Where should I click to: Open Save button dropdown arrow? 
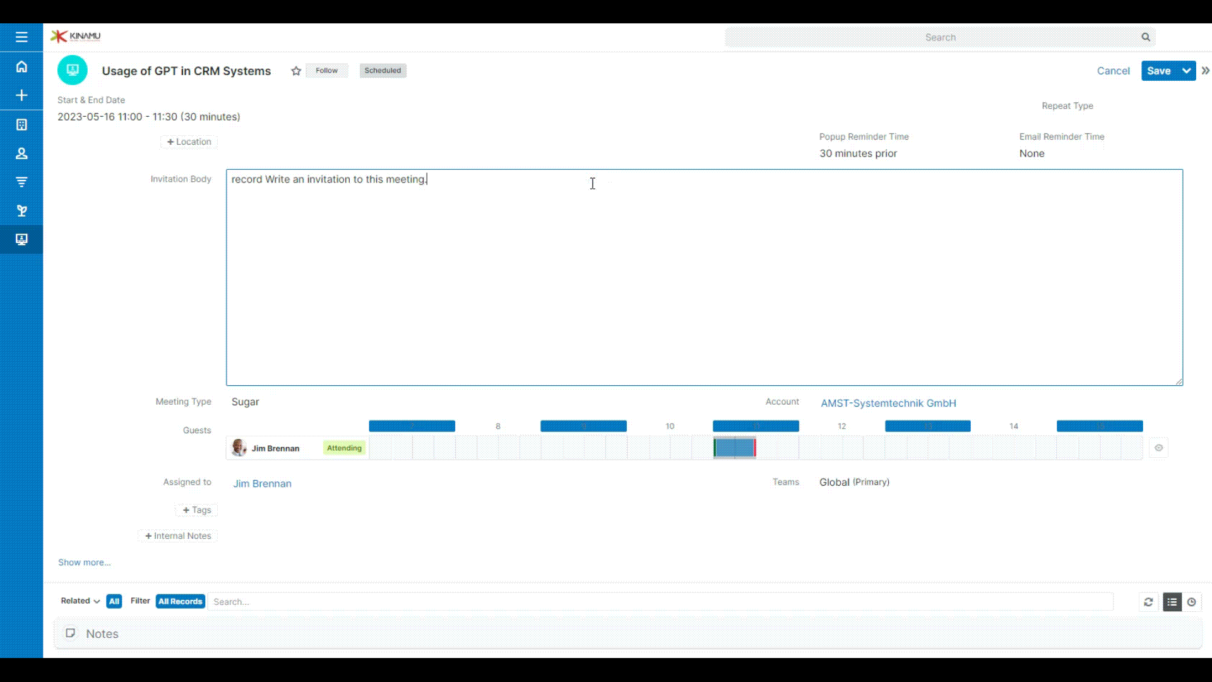1187,71
